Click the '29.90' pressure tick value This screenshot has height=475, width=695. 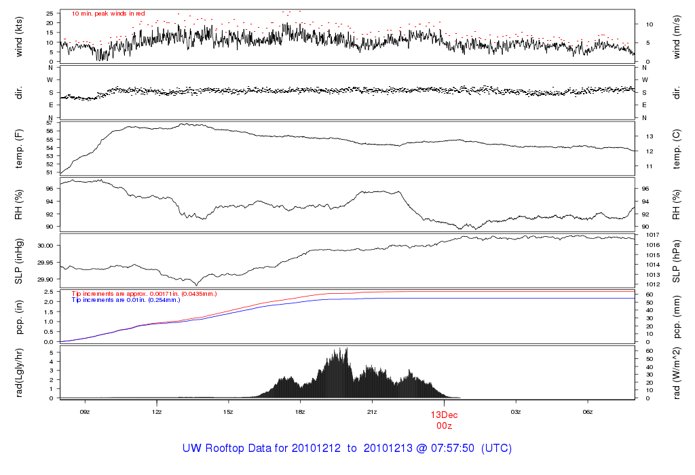pyautogui.click(x=45, y=280)
